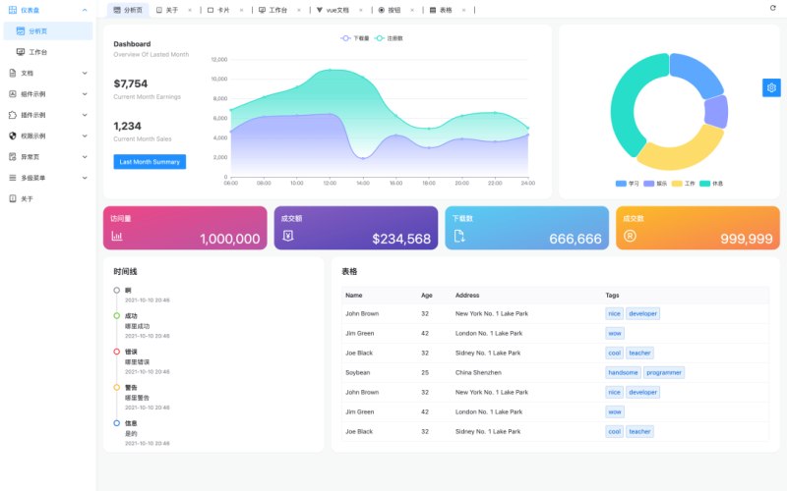
Task: Click the $7,754 earnings value
Action: tap(131, 83)
